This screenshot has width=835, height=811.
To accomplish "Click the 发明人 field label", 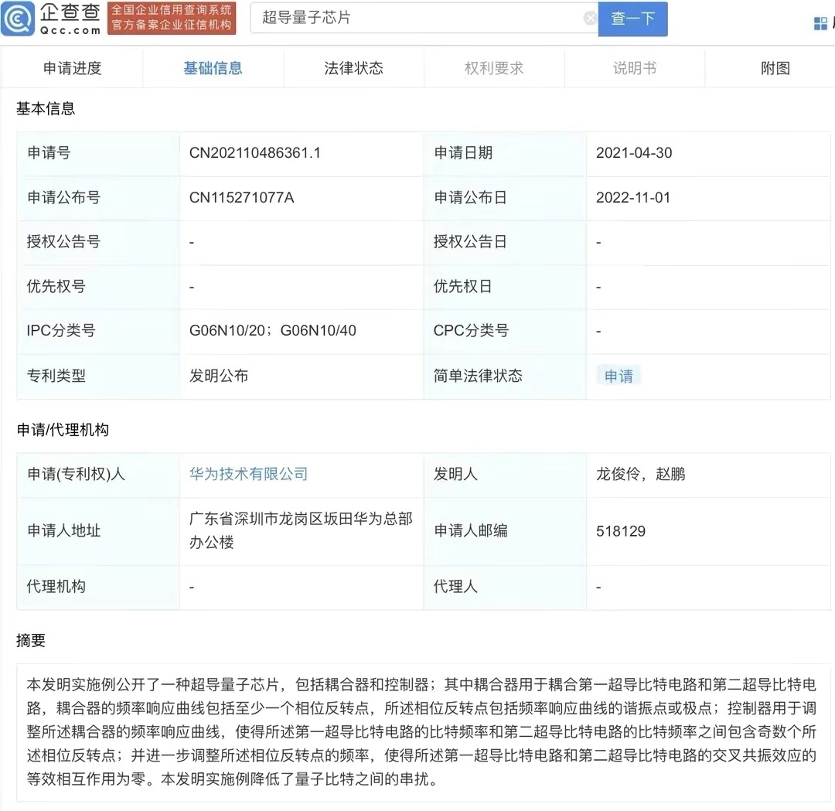I will click(x=456, y=474).
